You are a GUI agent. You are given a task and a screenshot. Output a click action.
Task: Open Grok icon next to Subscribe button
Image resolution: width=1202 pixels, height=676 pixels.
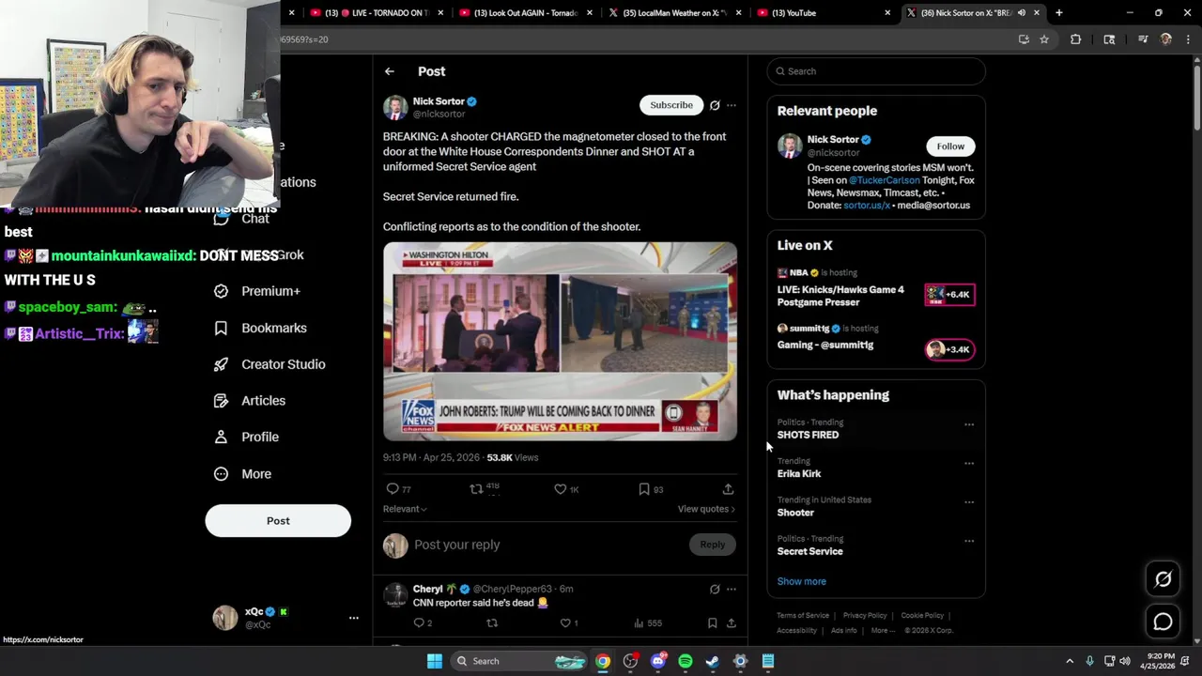715,105
